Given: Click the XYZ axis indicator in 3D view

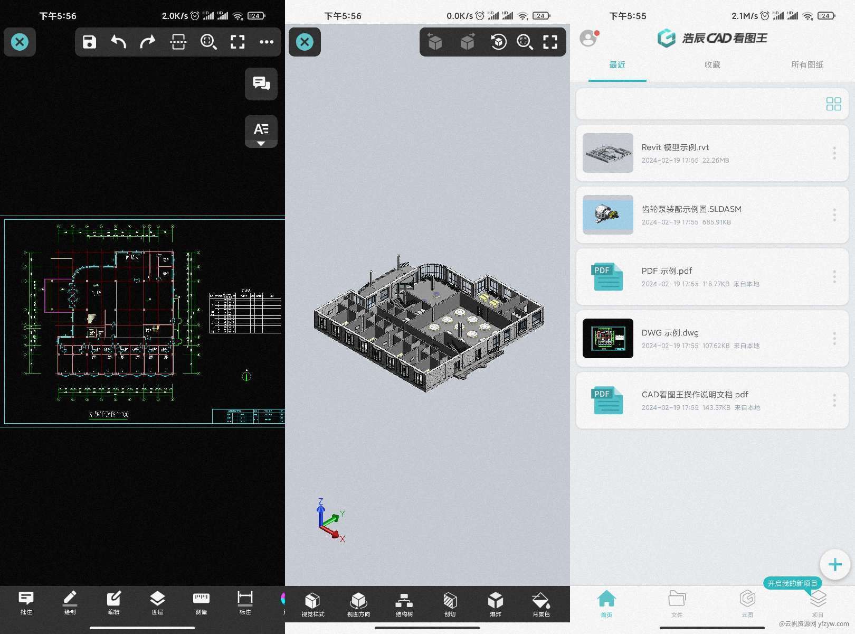Looking at the screenshot, I should click(331, 520).
